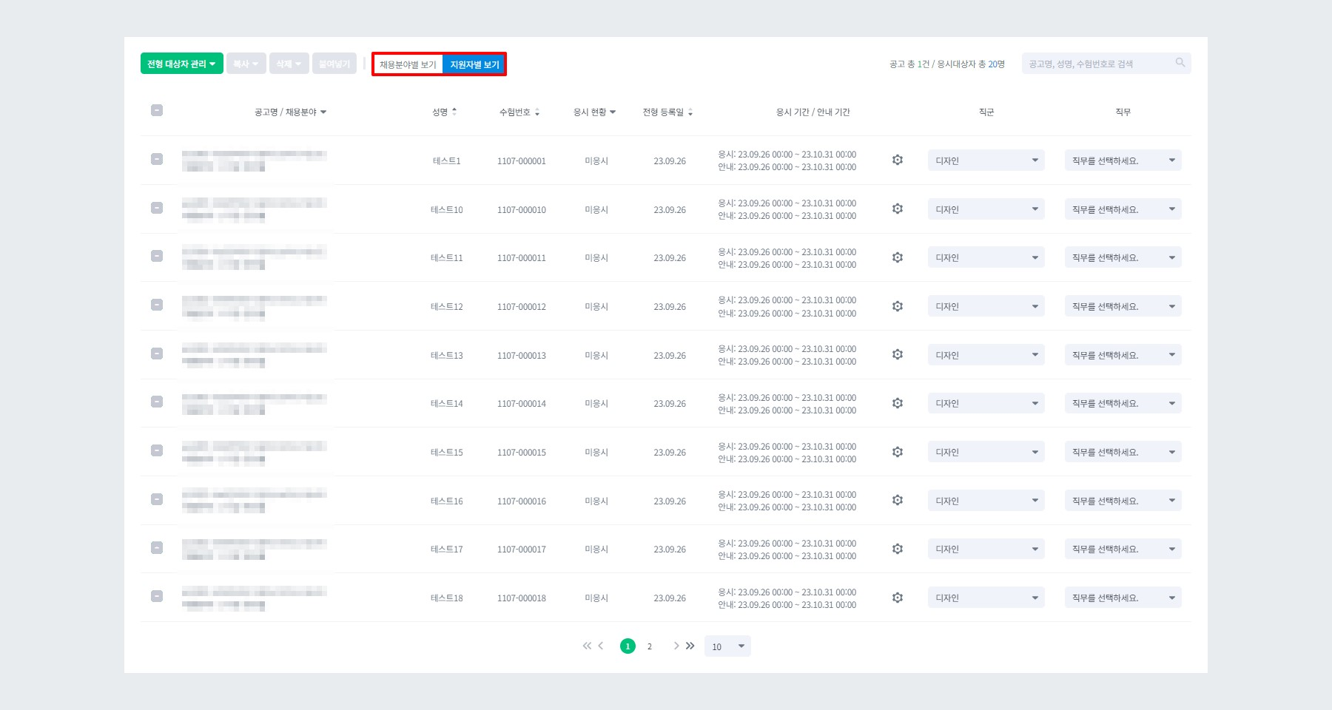Toggle checkbox for 테스트11 row
Image resolution: width=1332 pixels, height=710 pixels.
pyautogui.click(x=157, y=256)
